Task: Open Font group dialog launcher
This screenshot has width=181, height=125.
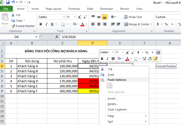Action: pyautogui.click(x=86, y=31)
